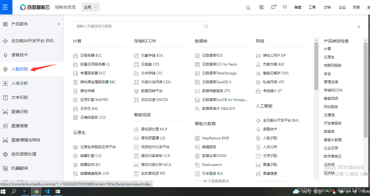Click the 弹性公网IP EIP icon

tap(258, 55)
